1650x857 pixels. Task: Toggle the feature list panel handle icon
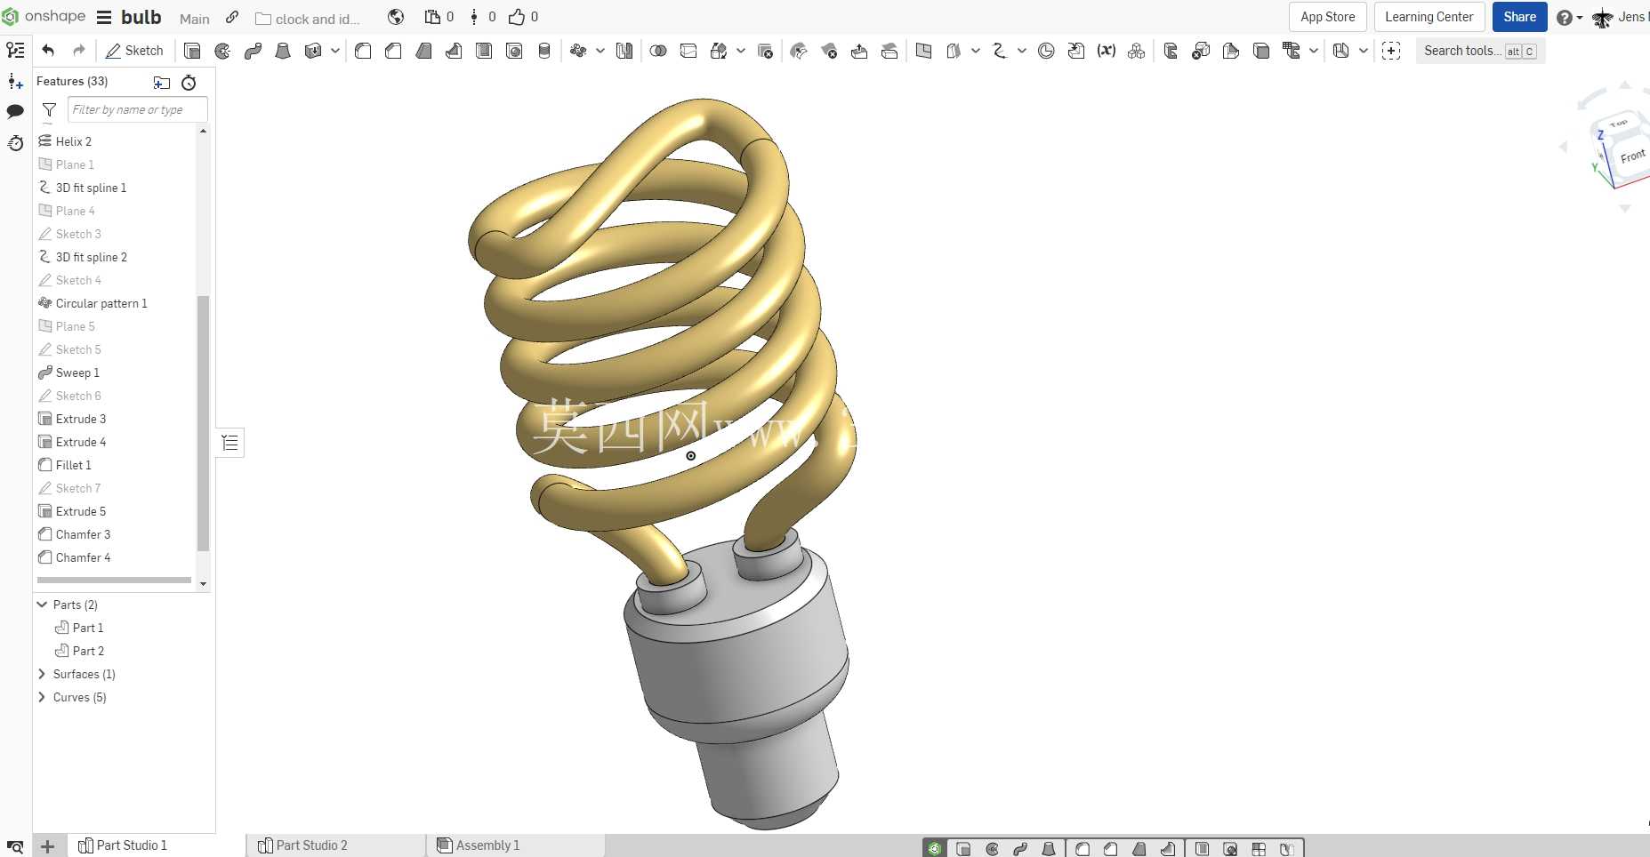[230, 443]
